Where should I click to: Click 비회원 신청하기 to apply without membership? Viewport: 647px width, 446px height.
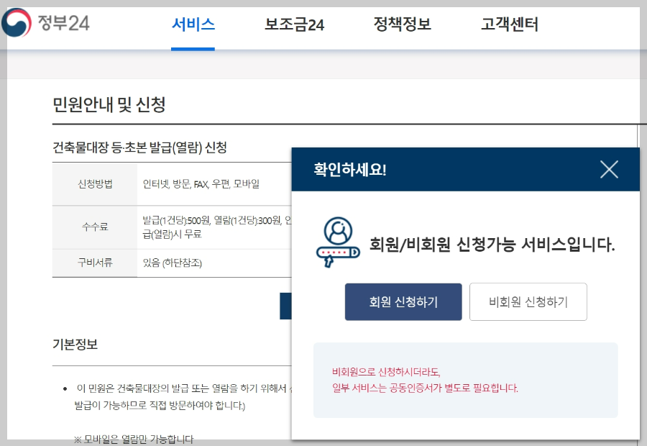[x=528, y=301]
